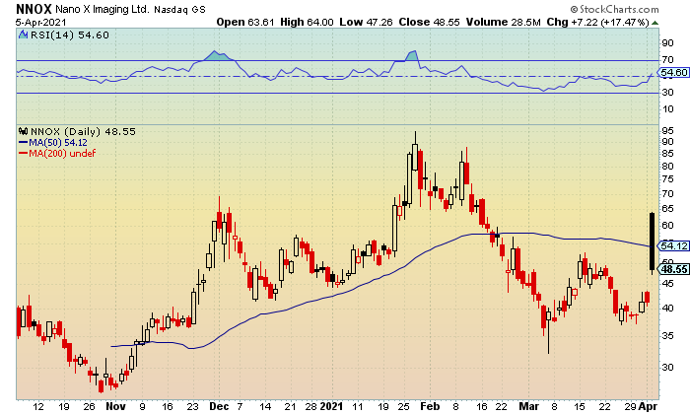This screenshot has width=690, height=415.
Task: Select the 2021 date axis label
Action: 331,406
